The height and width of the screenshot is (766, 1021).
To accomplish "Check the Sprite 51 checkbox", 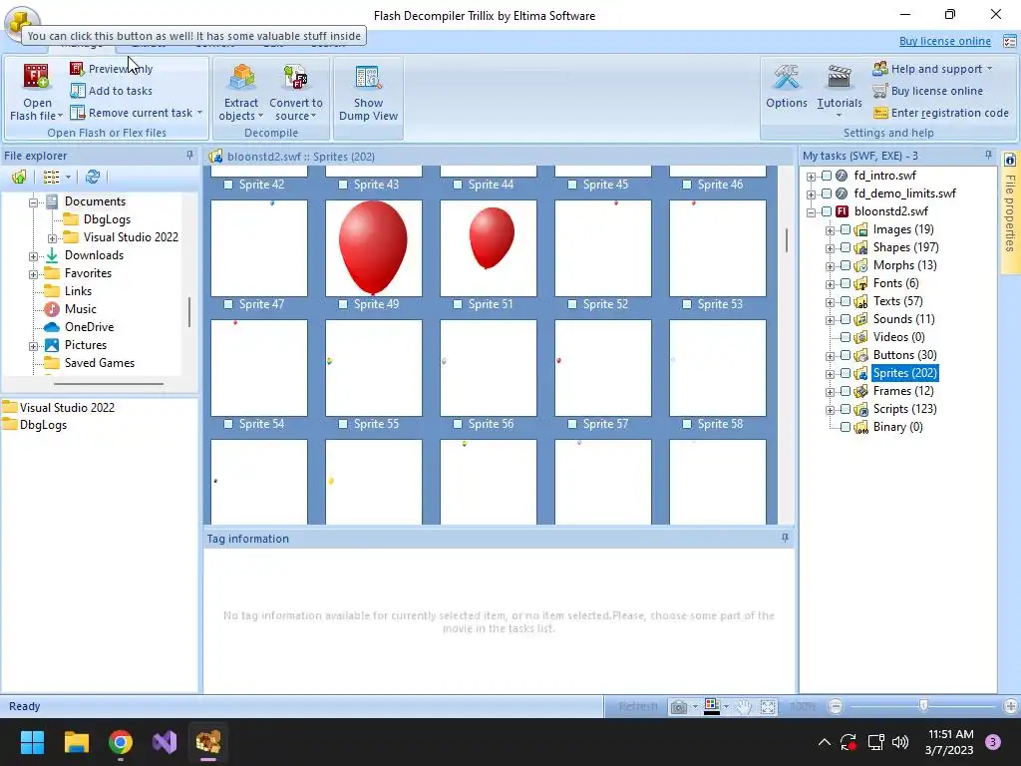I will [458, 304].
